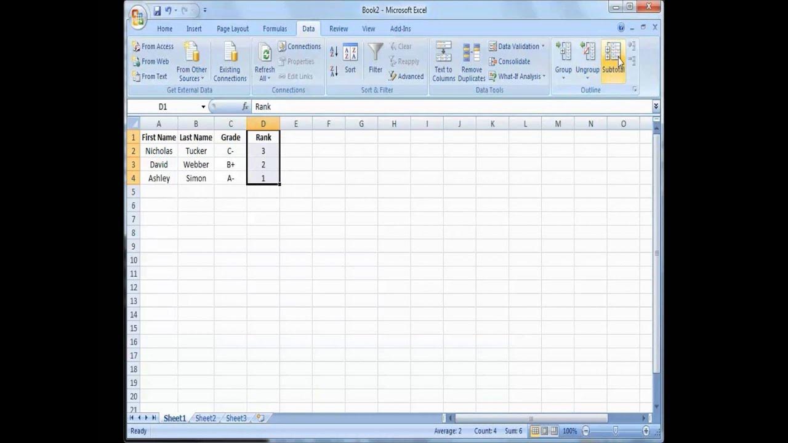Open the Formulas ribbon tab

click(275, 29)
